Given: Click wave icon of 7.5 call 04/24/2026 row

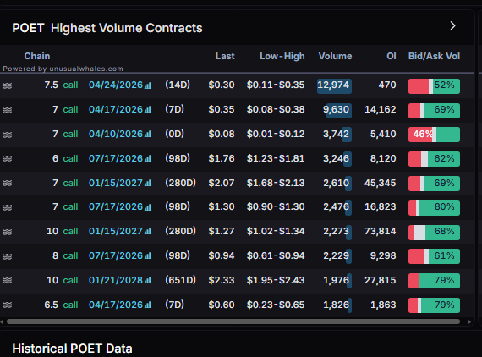Looking at the screenshot, I should click(7, 85).
